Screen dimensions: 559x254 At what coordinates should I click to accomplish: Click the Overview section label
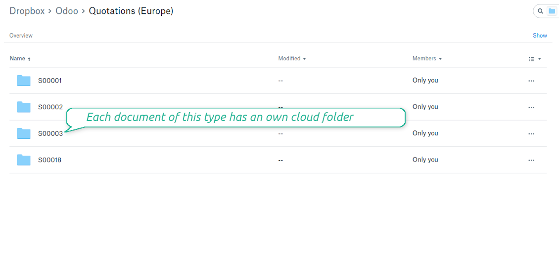[21, 36]
